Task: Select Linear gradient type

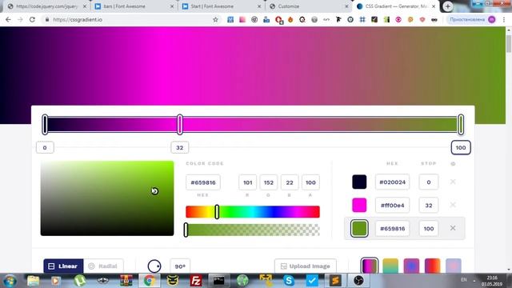Action: pyautogui.click(x=63, y=266)
